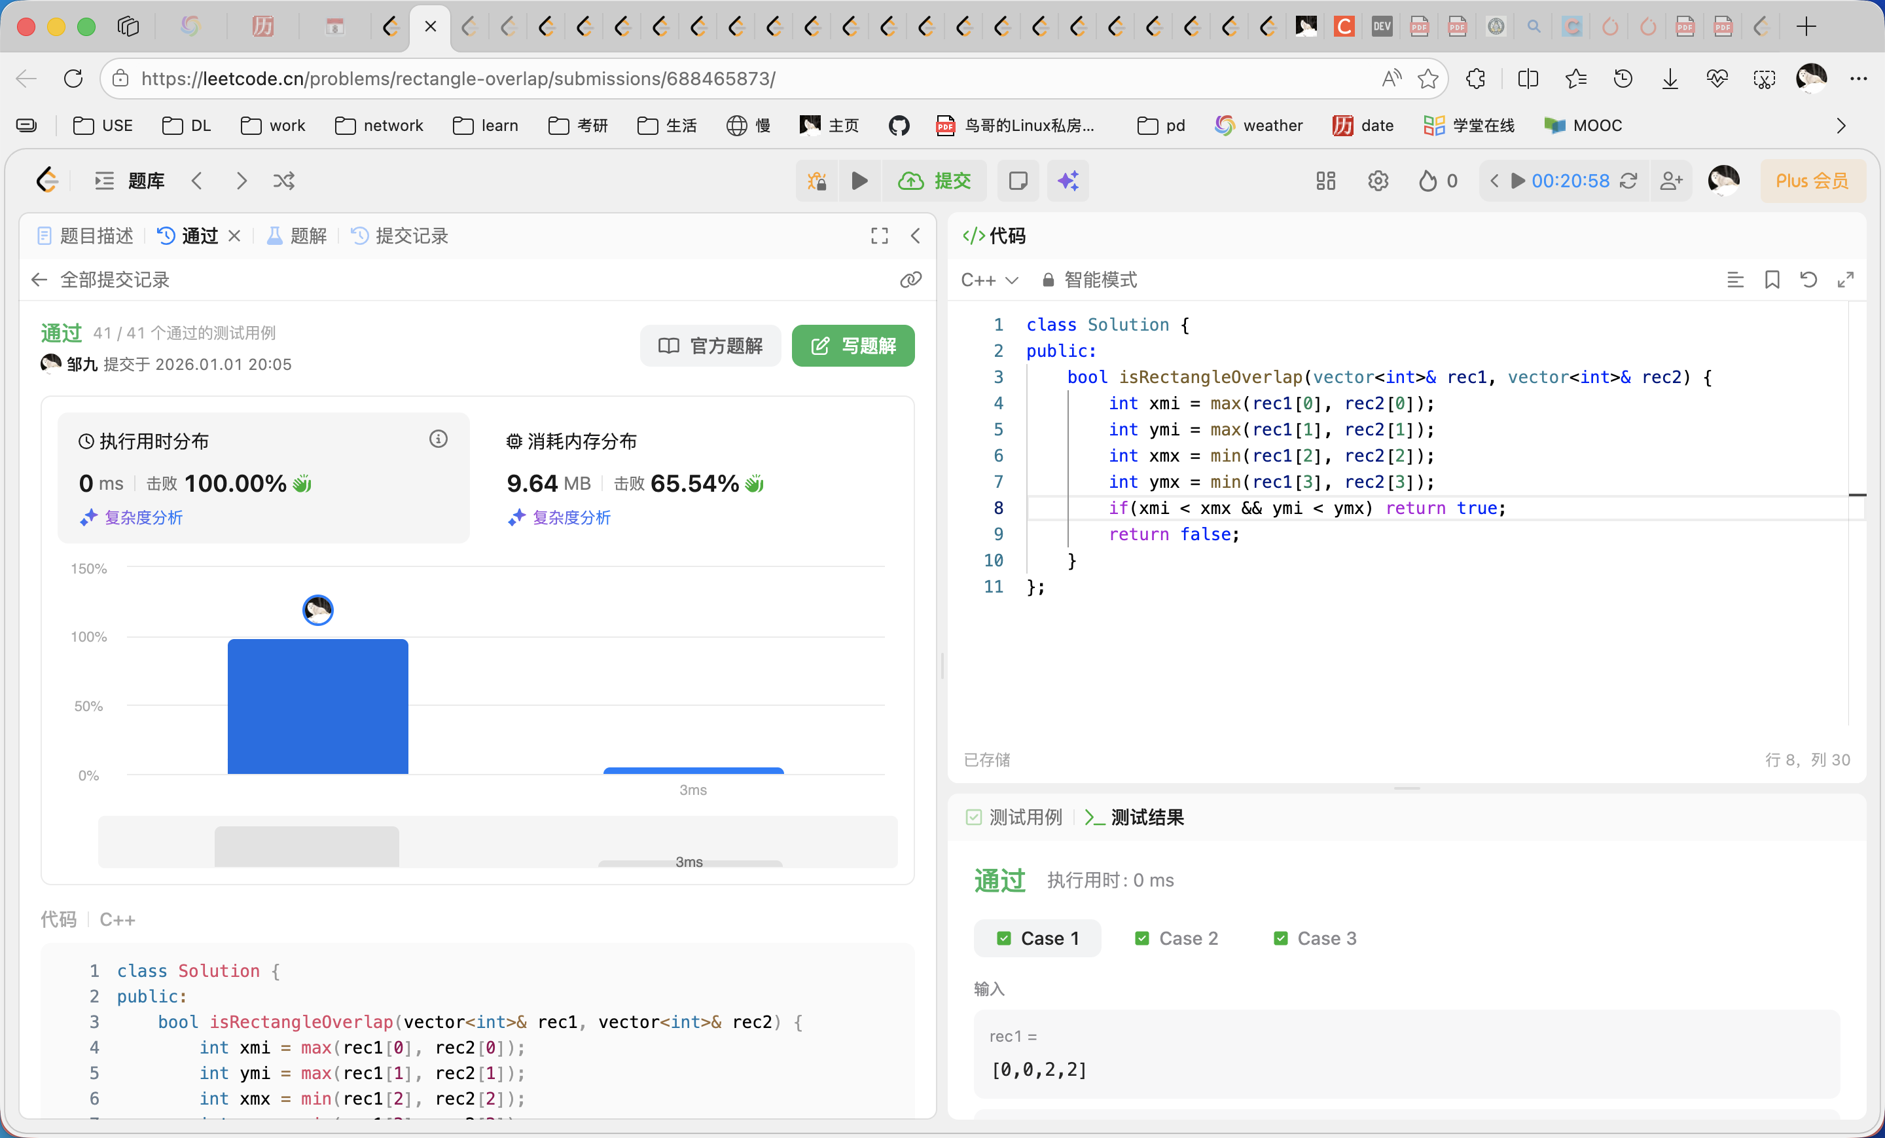The image size is (1885, 1138).
Task: Run the code with the play icon
Action: pos(859,181)
